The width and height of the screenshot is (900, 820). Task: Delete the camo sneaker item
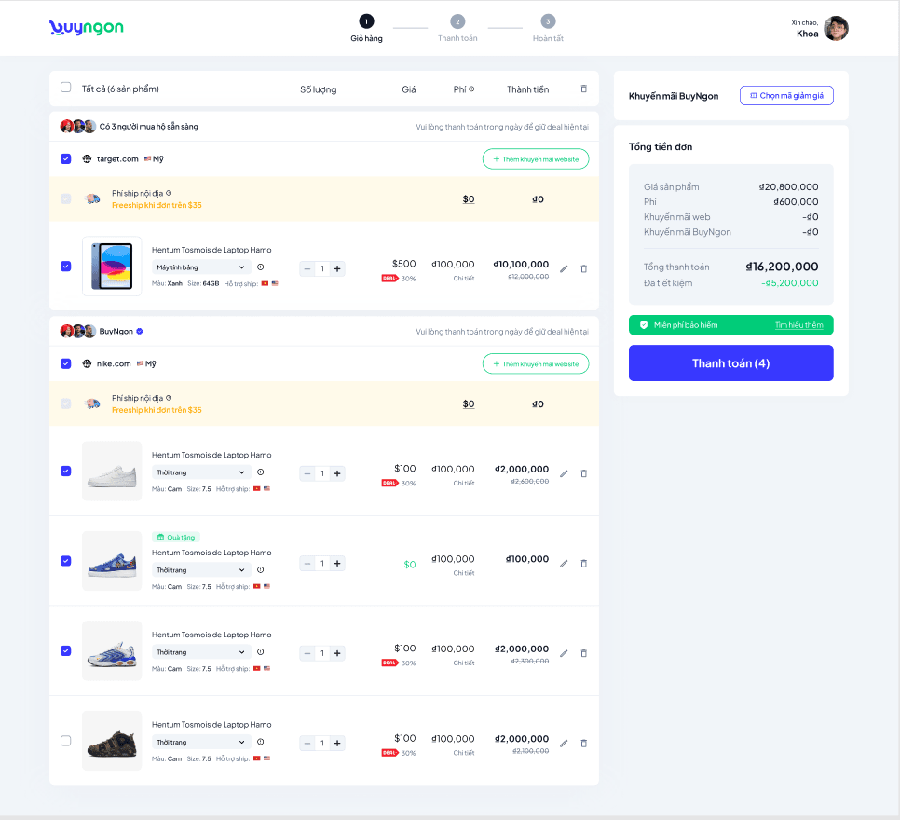[x=584, y=743]
